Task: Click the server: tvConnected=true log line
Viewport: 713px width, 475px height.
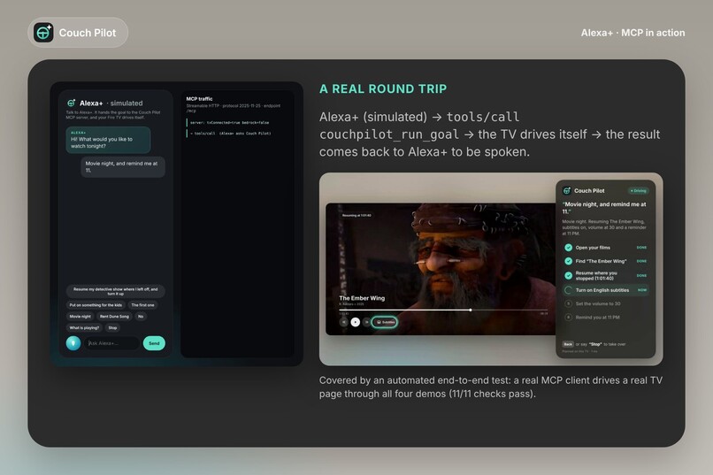Action: [229, 123]
